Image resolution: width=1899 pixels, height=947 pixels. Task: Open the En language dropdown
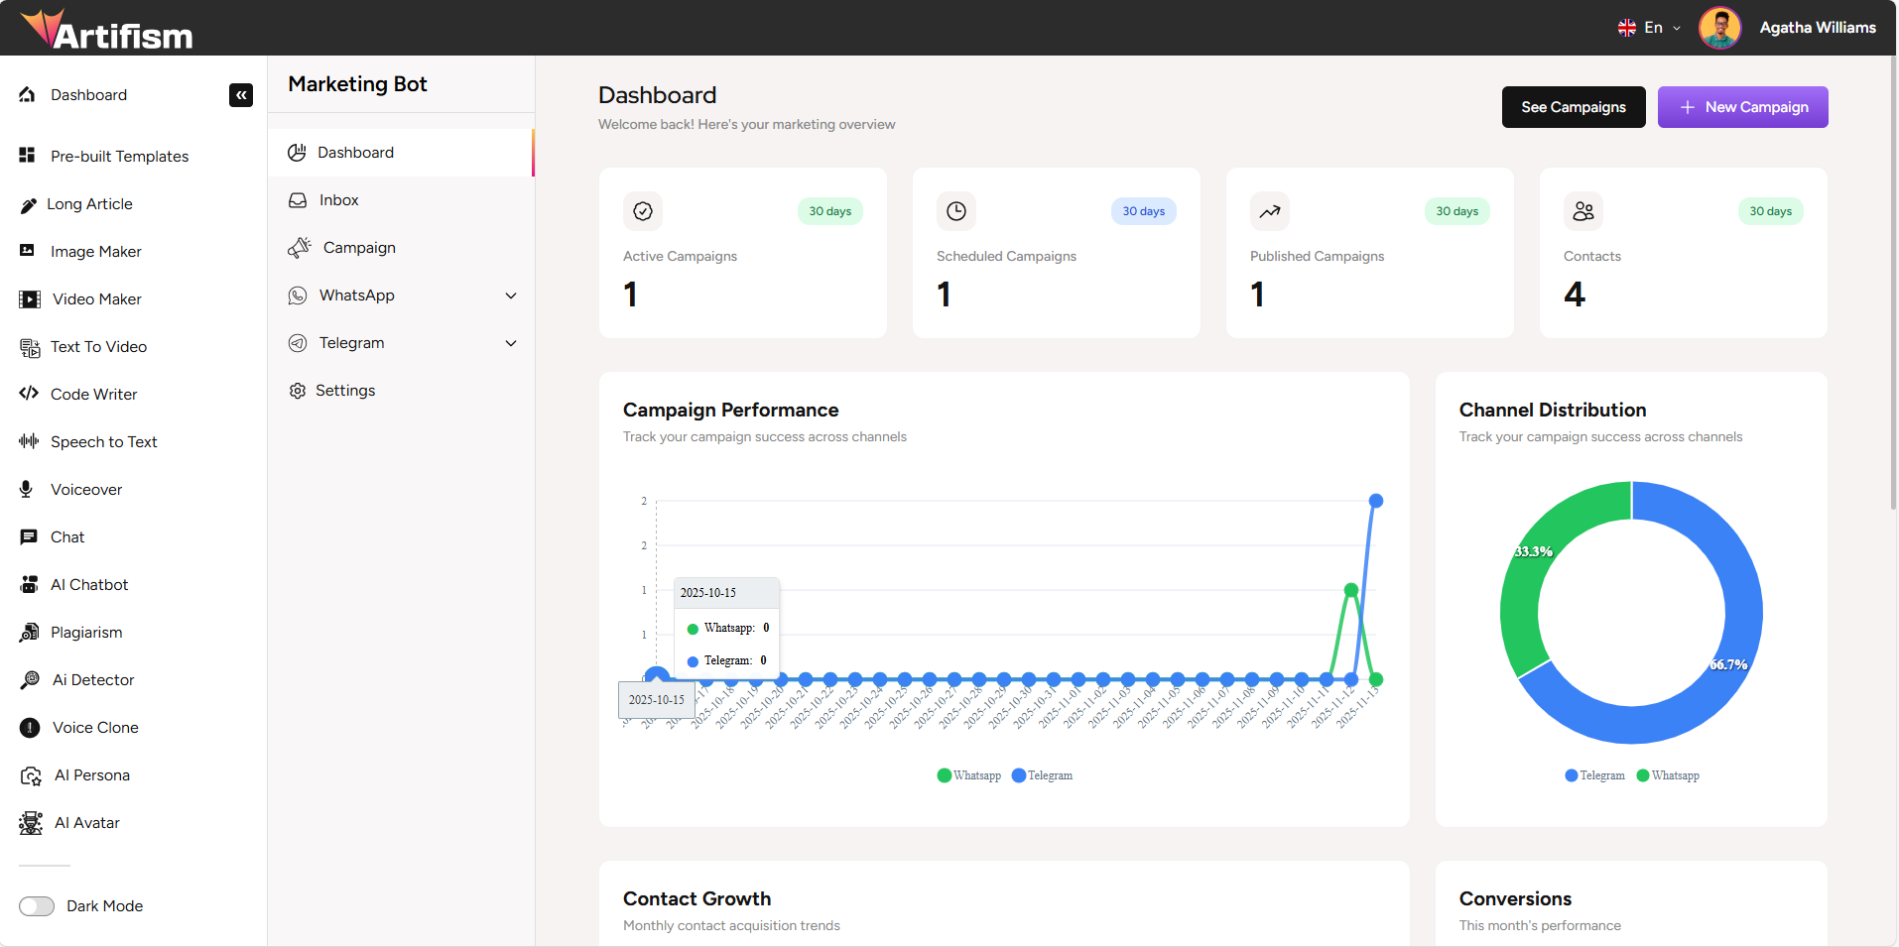[x=1650, y=28]
